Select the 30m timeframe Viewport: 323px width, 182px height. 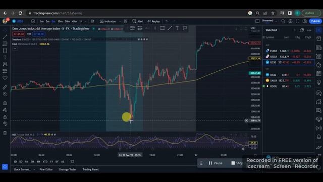67,21
